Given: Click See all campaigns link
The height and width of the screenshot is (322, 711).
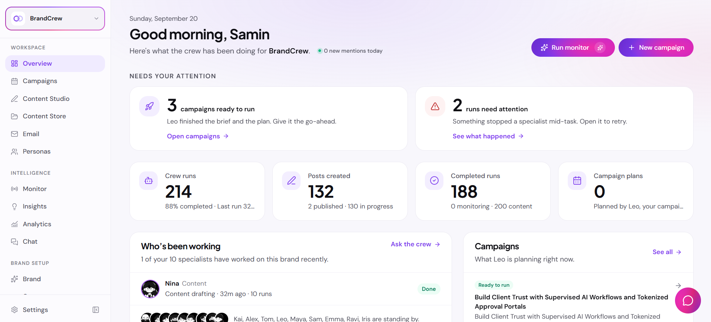Looking at the screenshot, I should click(667, 252).
